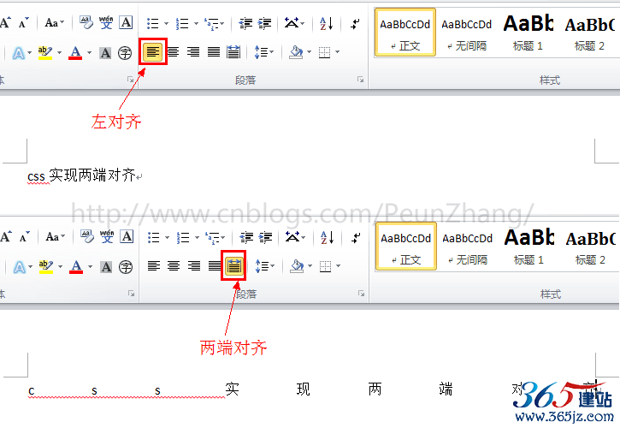This screenshot has height=428, width=620.
Task: Click Distributed alignment button in upper ribbon
Action: point(233,51)
